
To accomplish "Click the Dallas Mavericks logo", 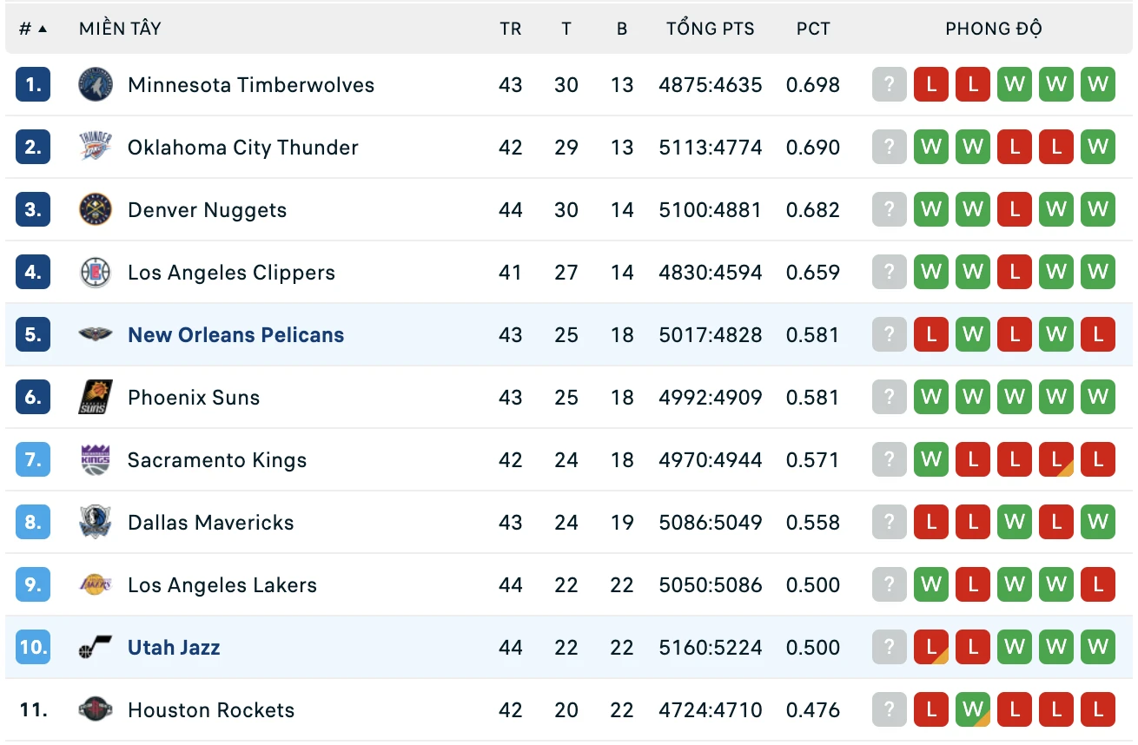I will 96,523.
